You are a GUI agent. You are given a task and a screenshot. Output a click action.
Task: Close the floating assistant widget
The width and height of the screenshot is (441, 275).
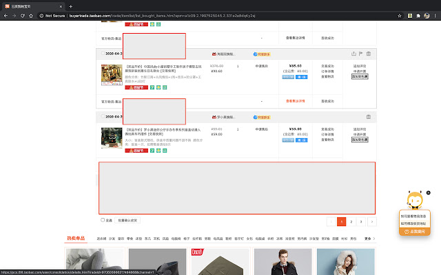coord(429,192)
